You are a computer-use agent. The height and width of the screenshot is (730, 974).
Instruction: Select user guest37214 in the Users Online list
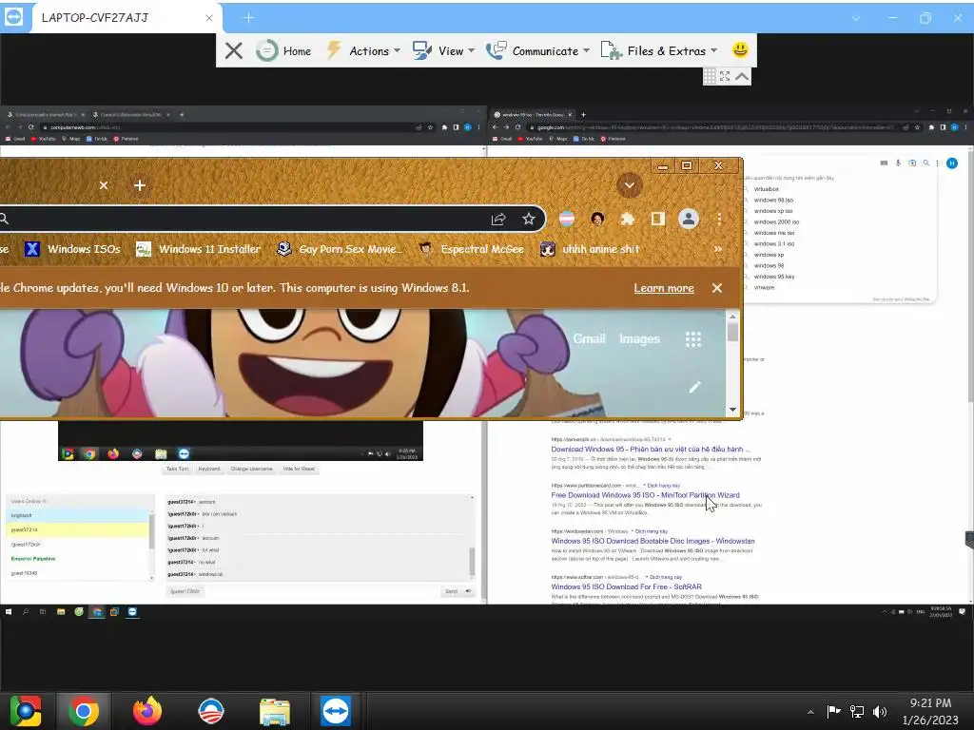tap(78, 529)
